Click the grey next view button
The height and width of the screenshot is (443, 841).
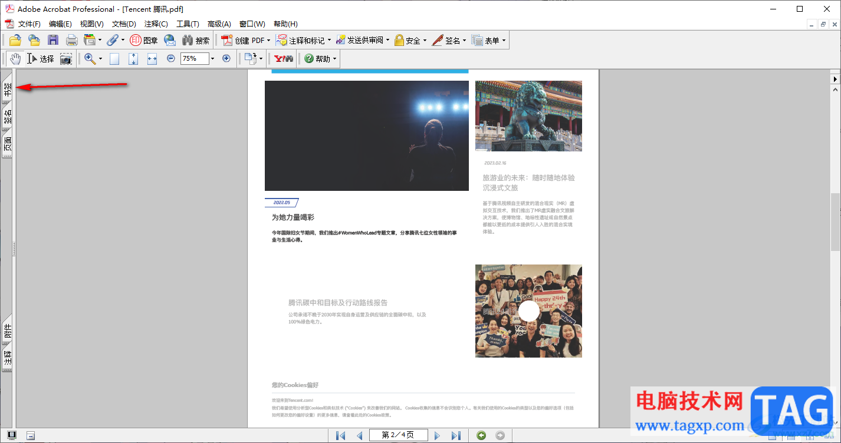500,435
